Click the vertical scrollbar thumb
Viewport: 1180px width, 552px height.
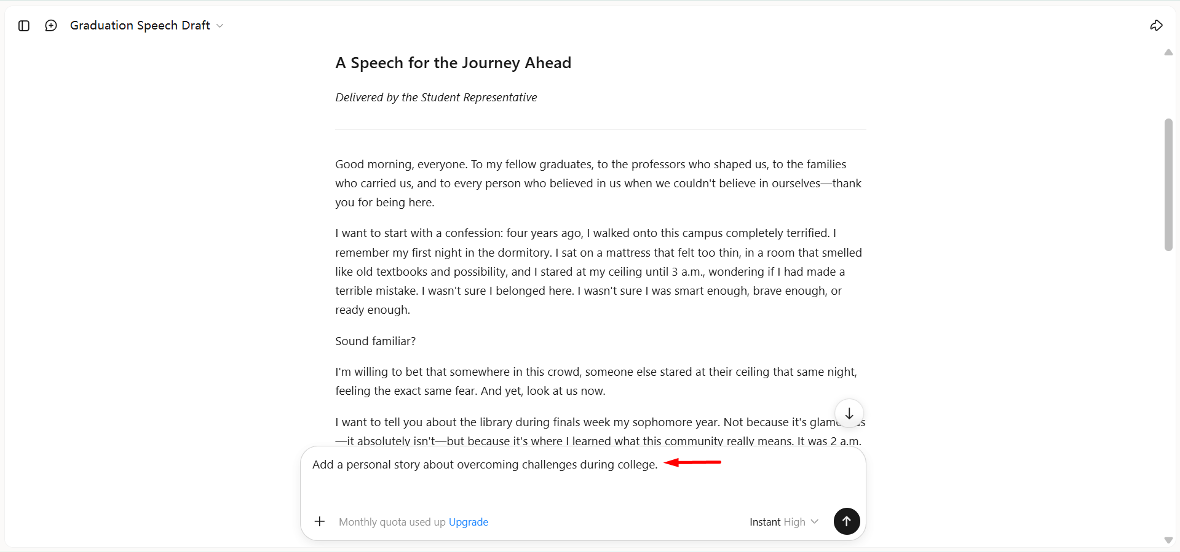click(1168, 185)
